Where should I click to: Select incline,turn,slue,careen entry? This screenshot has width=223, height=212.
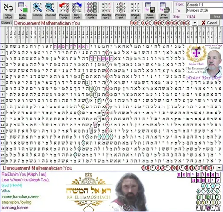click(20, 197)
